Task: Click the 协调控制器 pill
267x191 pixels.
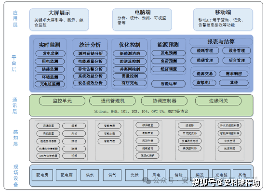Action: (164, 101)
